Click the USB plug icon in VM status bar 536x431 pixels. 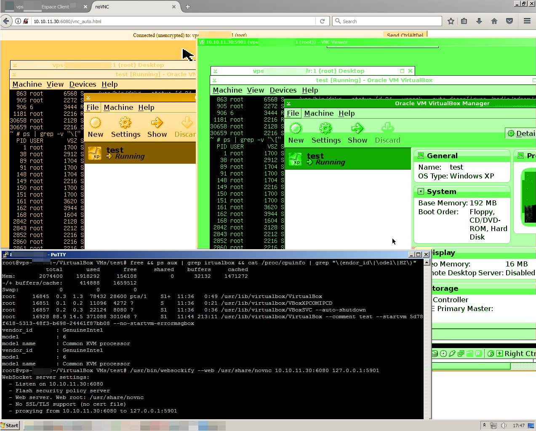click(x=452, y=354)
